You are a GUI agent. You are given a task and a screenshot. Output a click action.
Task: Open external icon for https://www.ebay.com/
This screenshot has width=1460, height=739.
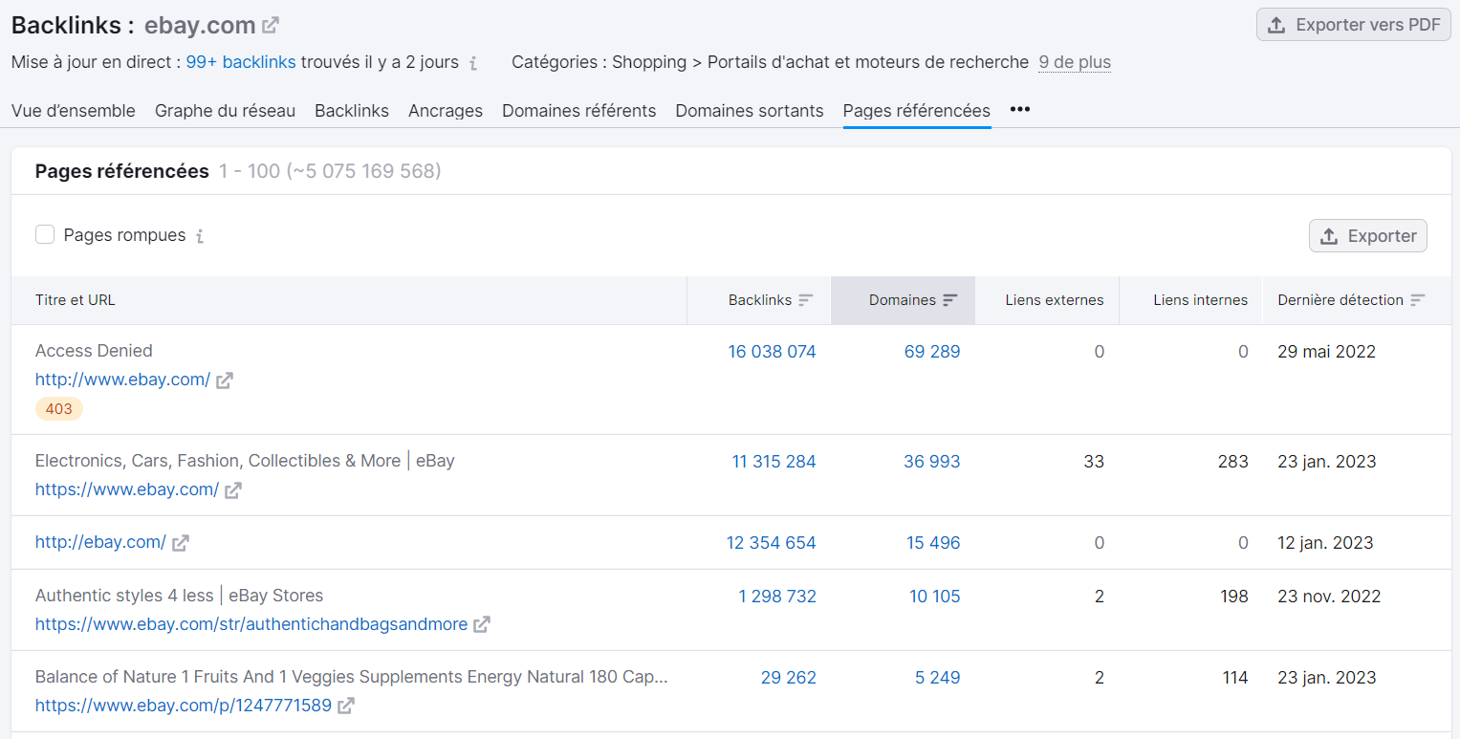233,490
